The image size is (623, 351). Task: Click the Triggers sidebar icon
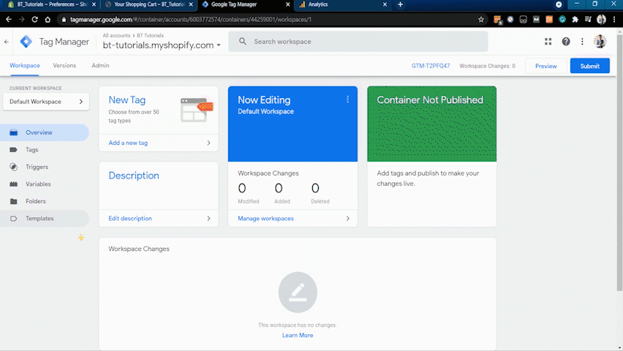click(13, 167)
